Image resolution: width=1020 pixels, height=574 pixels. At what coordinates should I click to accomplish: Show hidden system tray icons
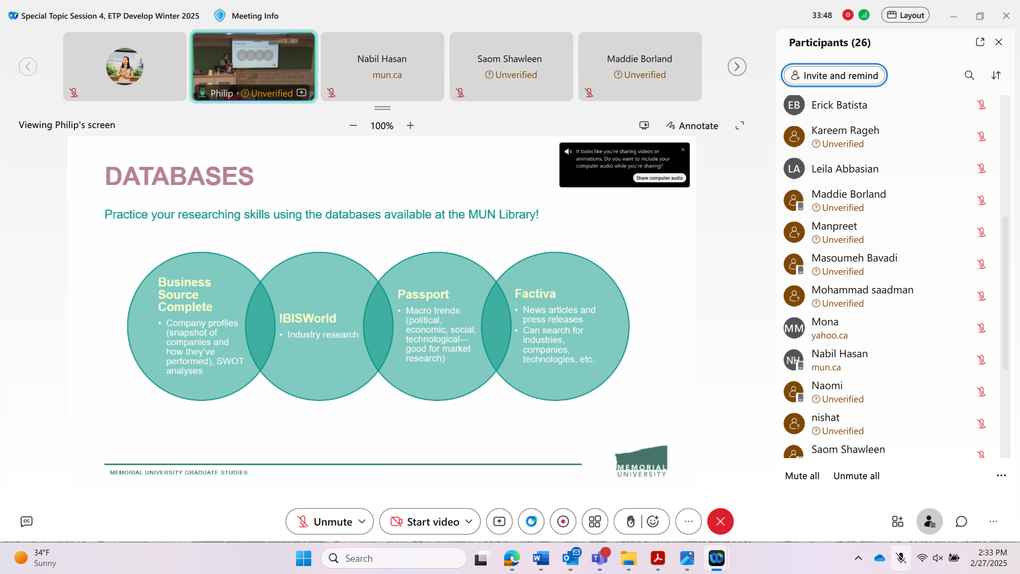tap(858, 558)
